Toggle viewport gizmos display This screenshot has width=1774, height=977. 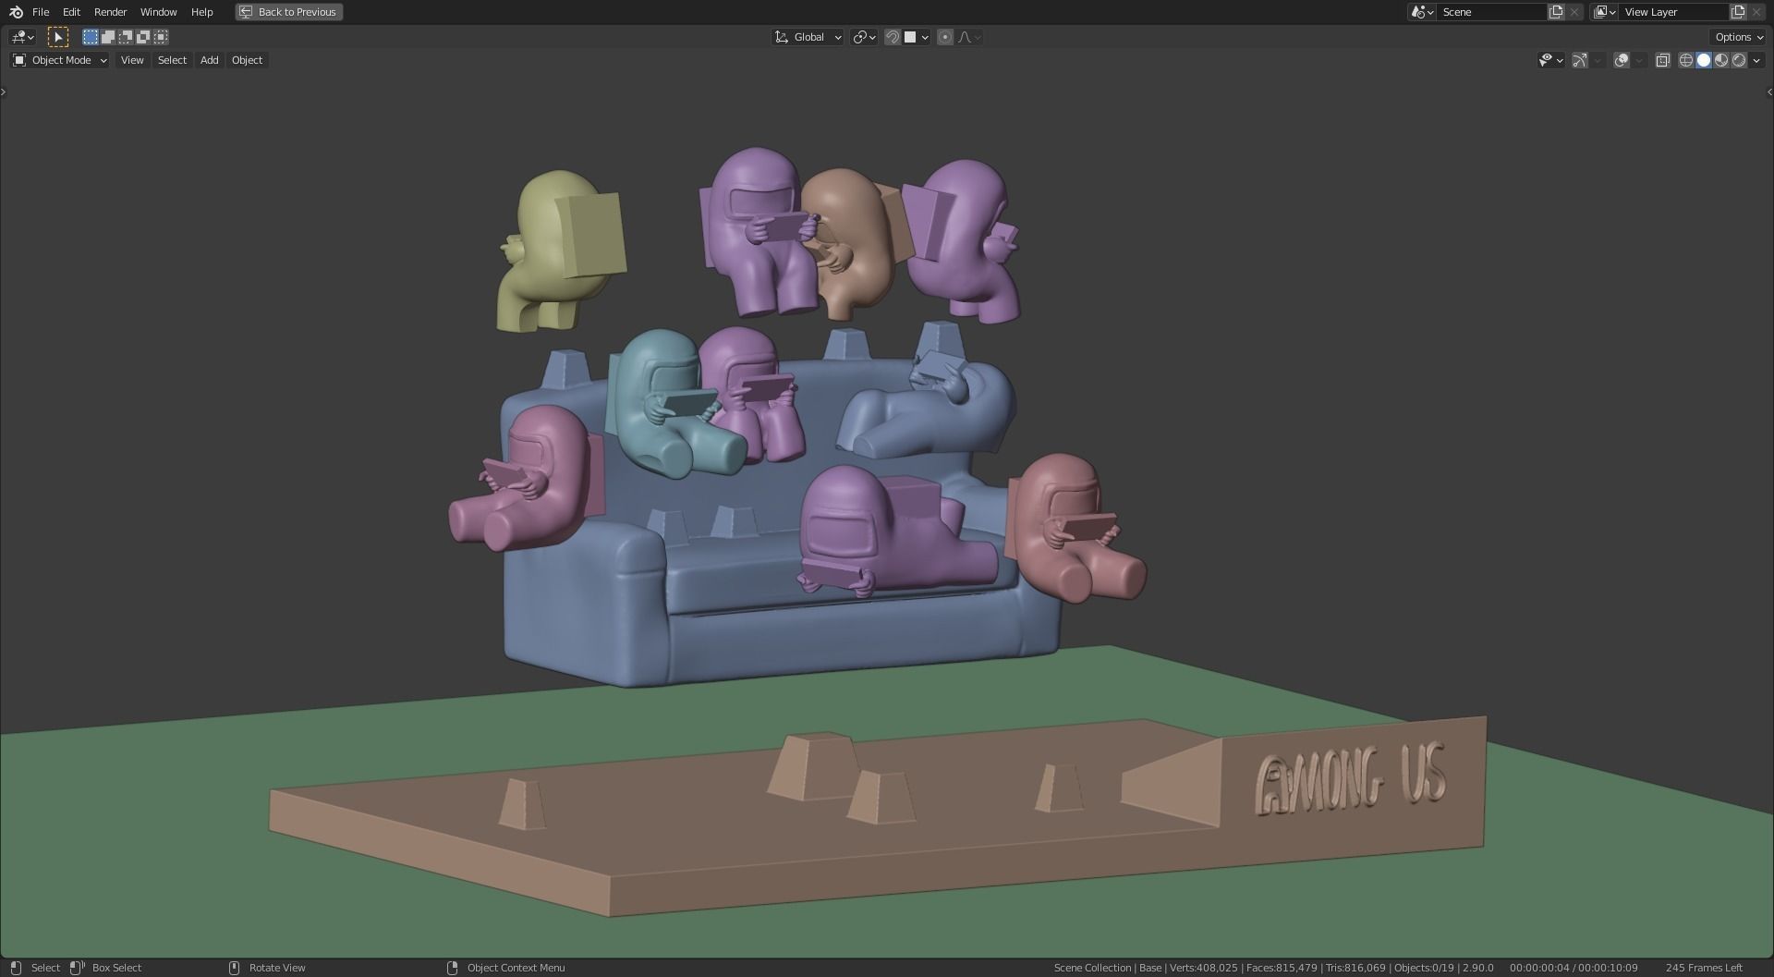click(x=1580, y=60)
